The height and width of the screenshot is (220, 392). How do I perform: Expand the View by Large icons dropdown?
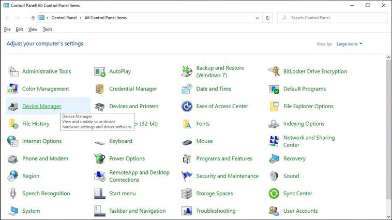(349, 44)
